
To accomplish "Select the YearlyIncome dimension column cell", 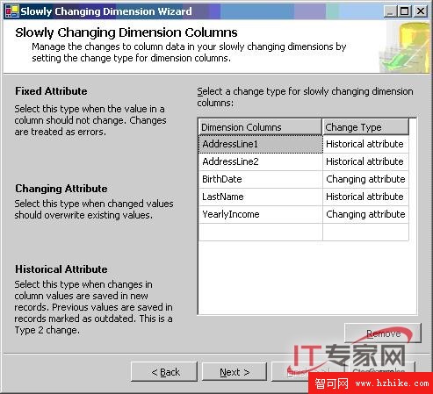I will pyautogui.click(x=261, y=214).
